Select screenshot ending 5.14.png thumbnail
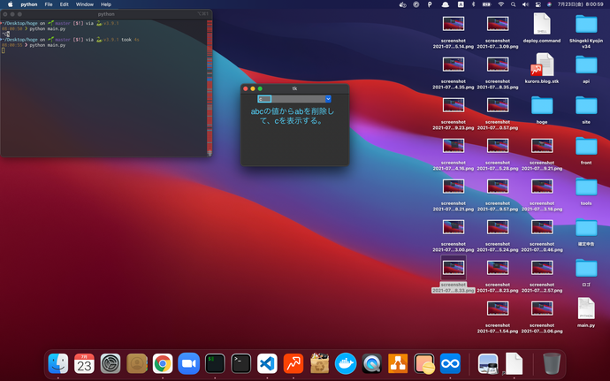610x381 pixels. tap(454, 24)
